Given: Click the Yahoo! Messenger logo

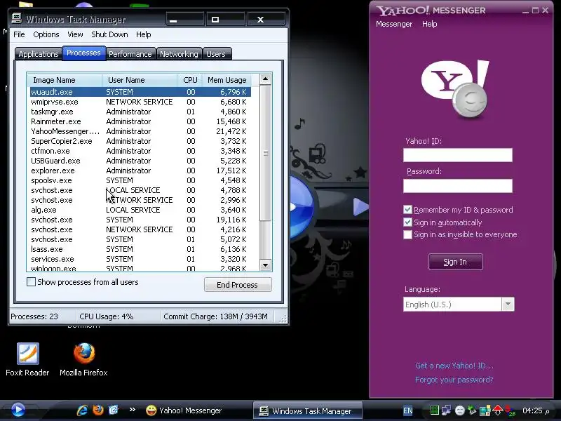Looking at the screenshot, I should point(454,89).
